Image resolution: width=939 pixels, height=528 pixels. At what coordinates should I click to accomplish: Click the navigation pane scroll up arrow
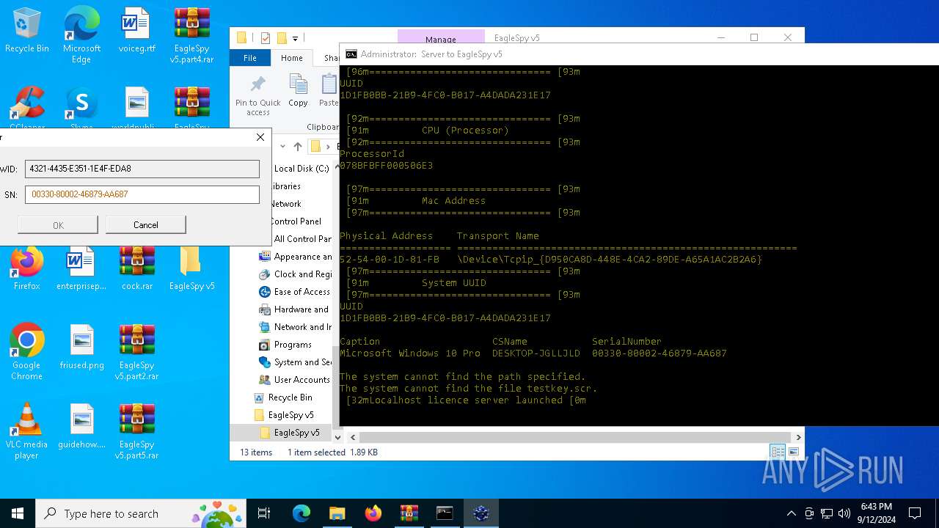click(338, 166)
